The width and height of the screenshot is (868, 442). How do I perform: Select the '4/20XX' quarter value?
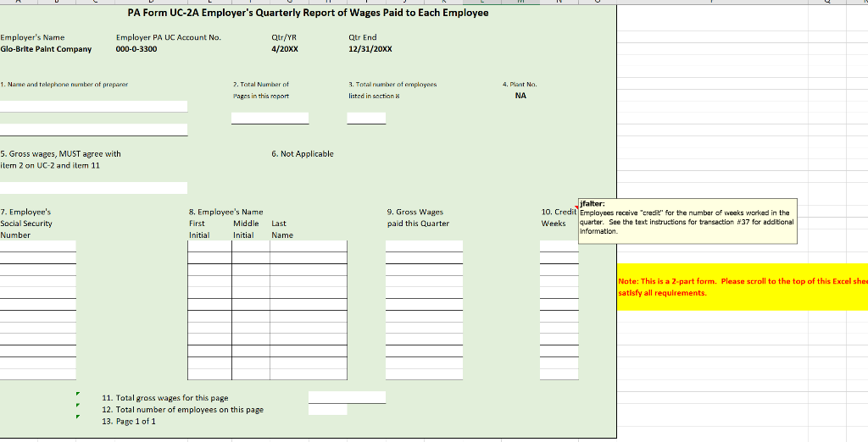[x=285, y=49]
